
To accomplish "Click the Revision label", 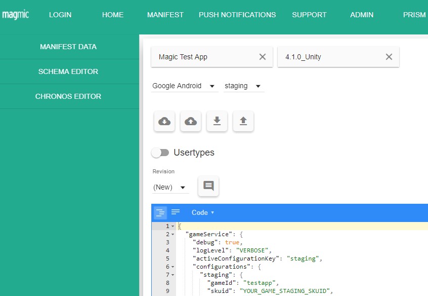I will (163, 171).
